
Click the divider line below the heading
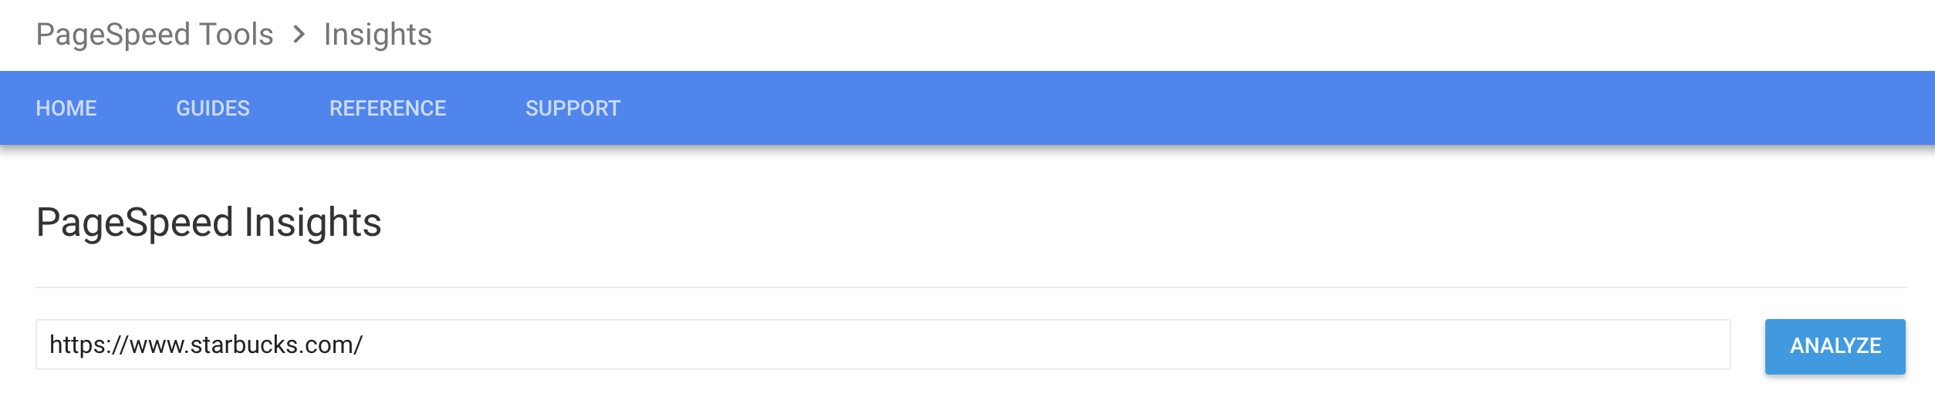[971, 287]
